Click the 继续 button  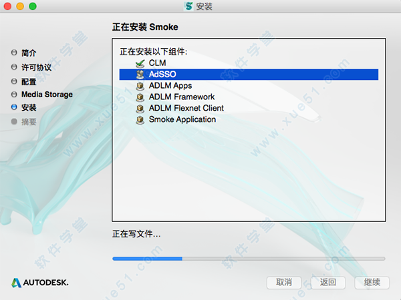click(372, 283)
